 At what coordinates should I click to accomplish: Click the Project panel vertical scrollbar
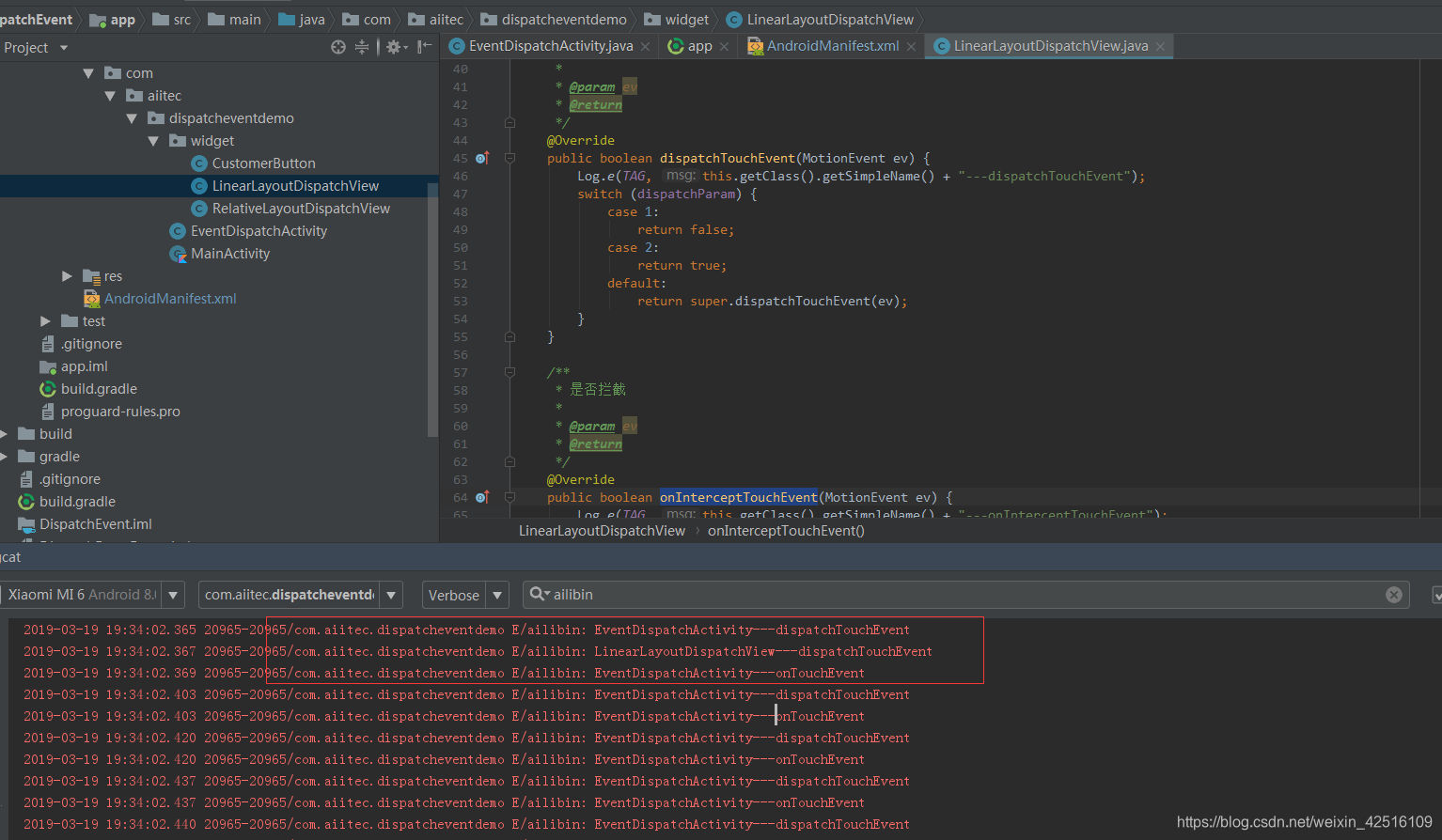[432, 310]
